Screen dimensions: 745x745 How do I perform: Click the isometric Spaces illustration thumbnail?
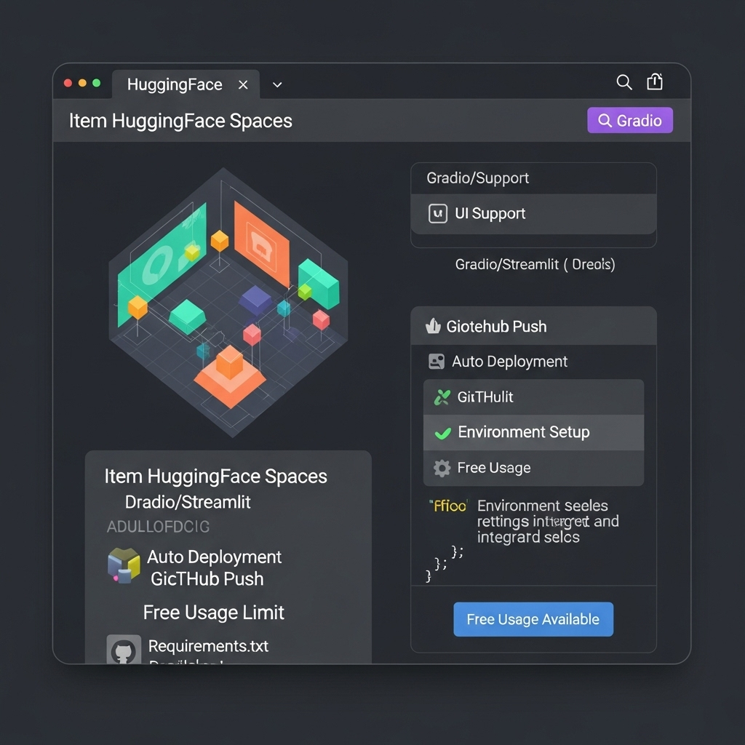tap(229, 302)
